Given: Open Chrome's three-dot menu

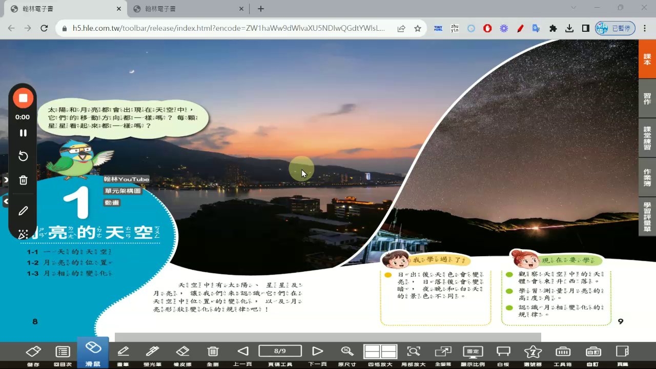Looking at the screenshot, I should [645, 29].
